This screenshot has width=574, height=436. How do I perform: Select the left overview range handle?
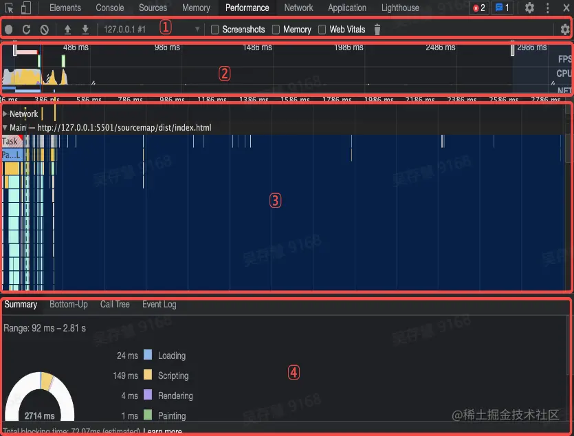[15, 49]
